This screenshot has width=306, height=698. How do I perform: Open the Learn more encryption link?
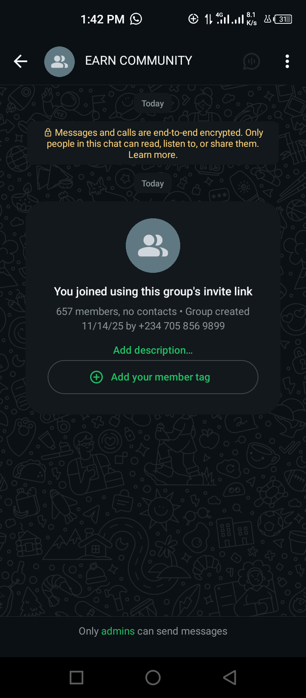(153, 155)
